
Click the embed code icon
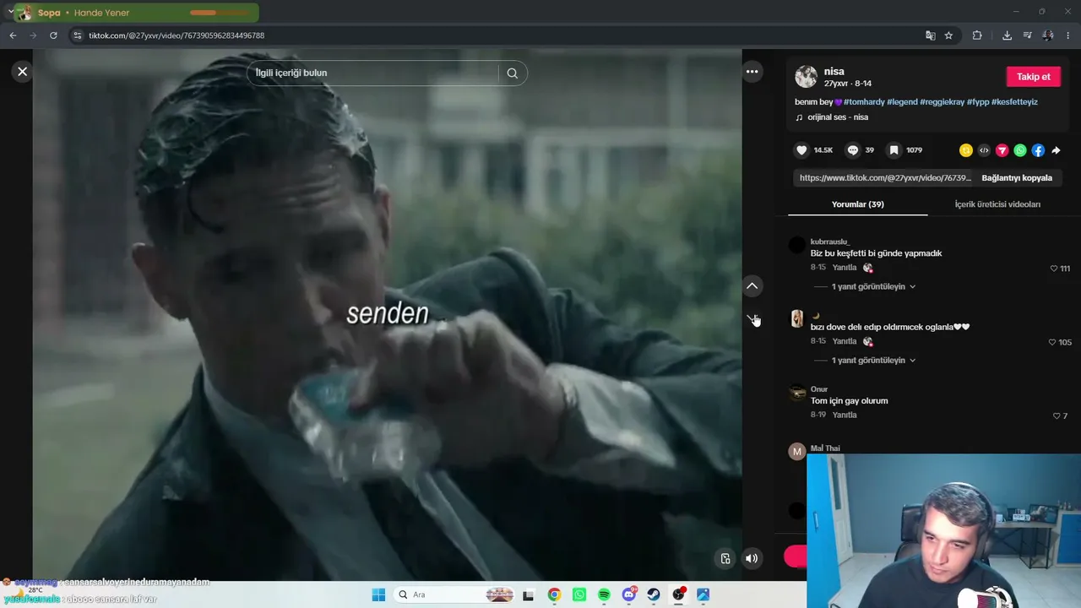[x=984, y=150]
